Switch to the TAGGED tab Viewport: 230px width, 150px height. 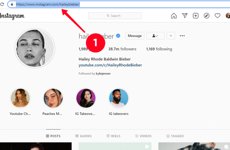tap(175, 136)
